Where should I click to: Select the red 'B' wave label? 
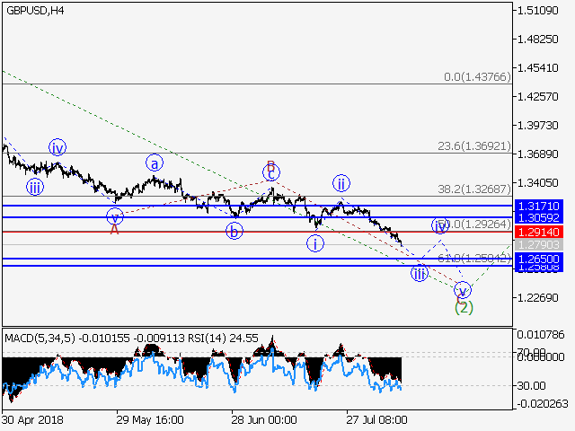pyautogui.click(x=269, y=165)
